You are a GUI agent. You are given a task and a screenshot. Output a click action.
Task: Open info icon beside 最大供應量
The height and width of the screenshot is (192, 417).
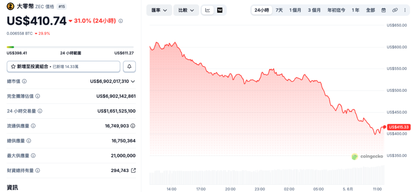coord(33,155)
